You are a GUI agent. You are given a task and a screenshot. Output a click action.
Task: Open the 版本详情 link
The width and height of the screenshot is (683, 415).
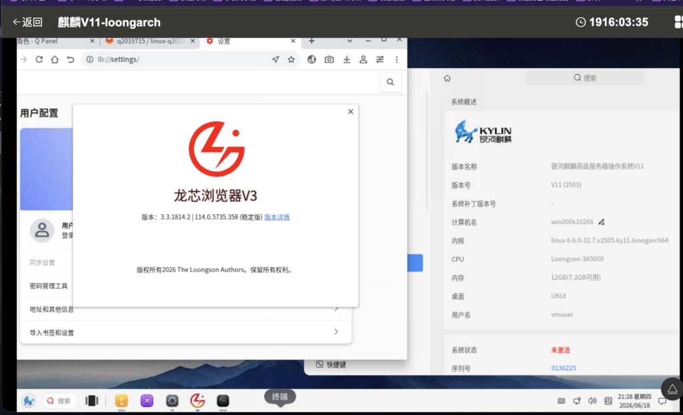(277, 217)
